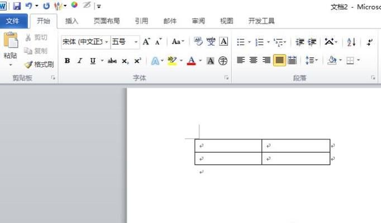This screenshot has height=223, width=381.
Task: Click the Grow Font icon
Action: coord(146,42)
